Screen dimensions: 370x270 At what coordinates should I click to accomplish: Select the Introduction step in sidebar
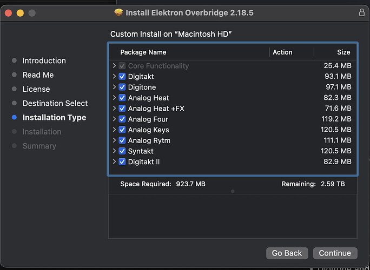[x=44, y=61]
